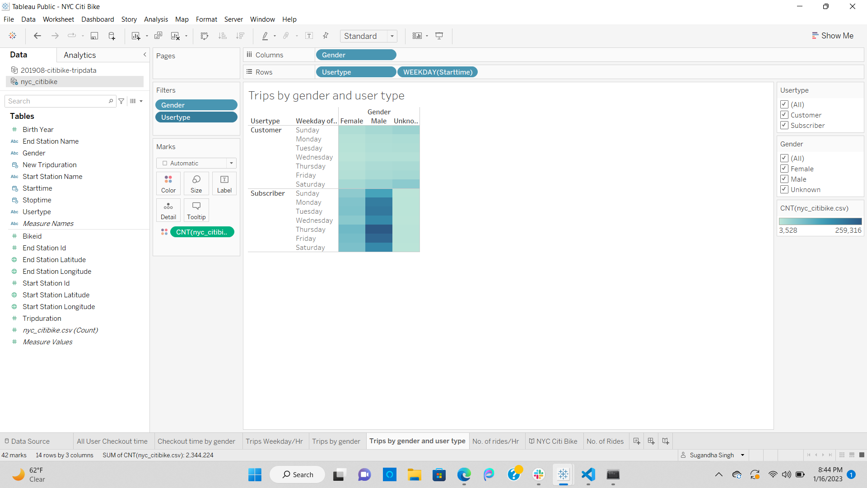This screenshot has height=488, width=867.
Task: Open the Analysis menu
Action: click(156, 19)
